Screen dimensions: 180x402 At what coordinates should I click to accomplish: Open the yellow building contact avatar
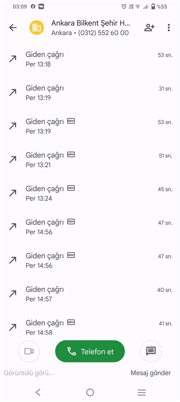click(x=36, y=28)
